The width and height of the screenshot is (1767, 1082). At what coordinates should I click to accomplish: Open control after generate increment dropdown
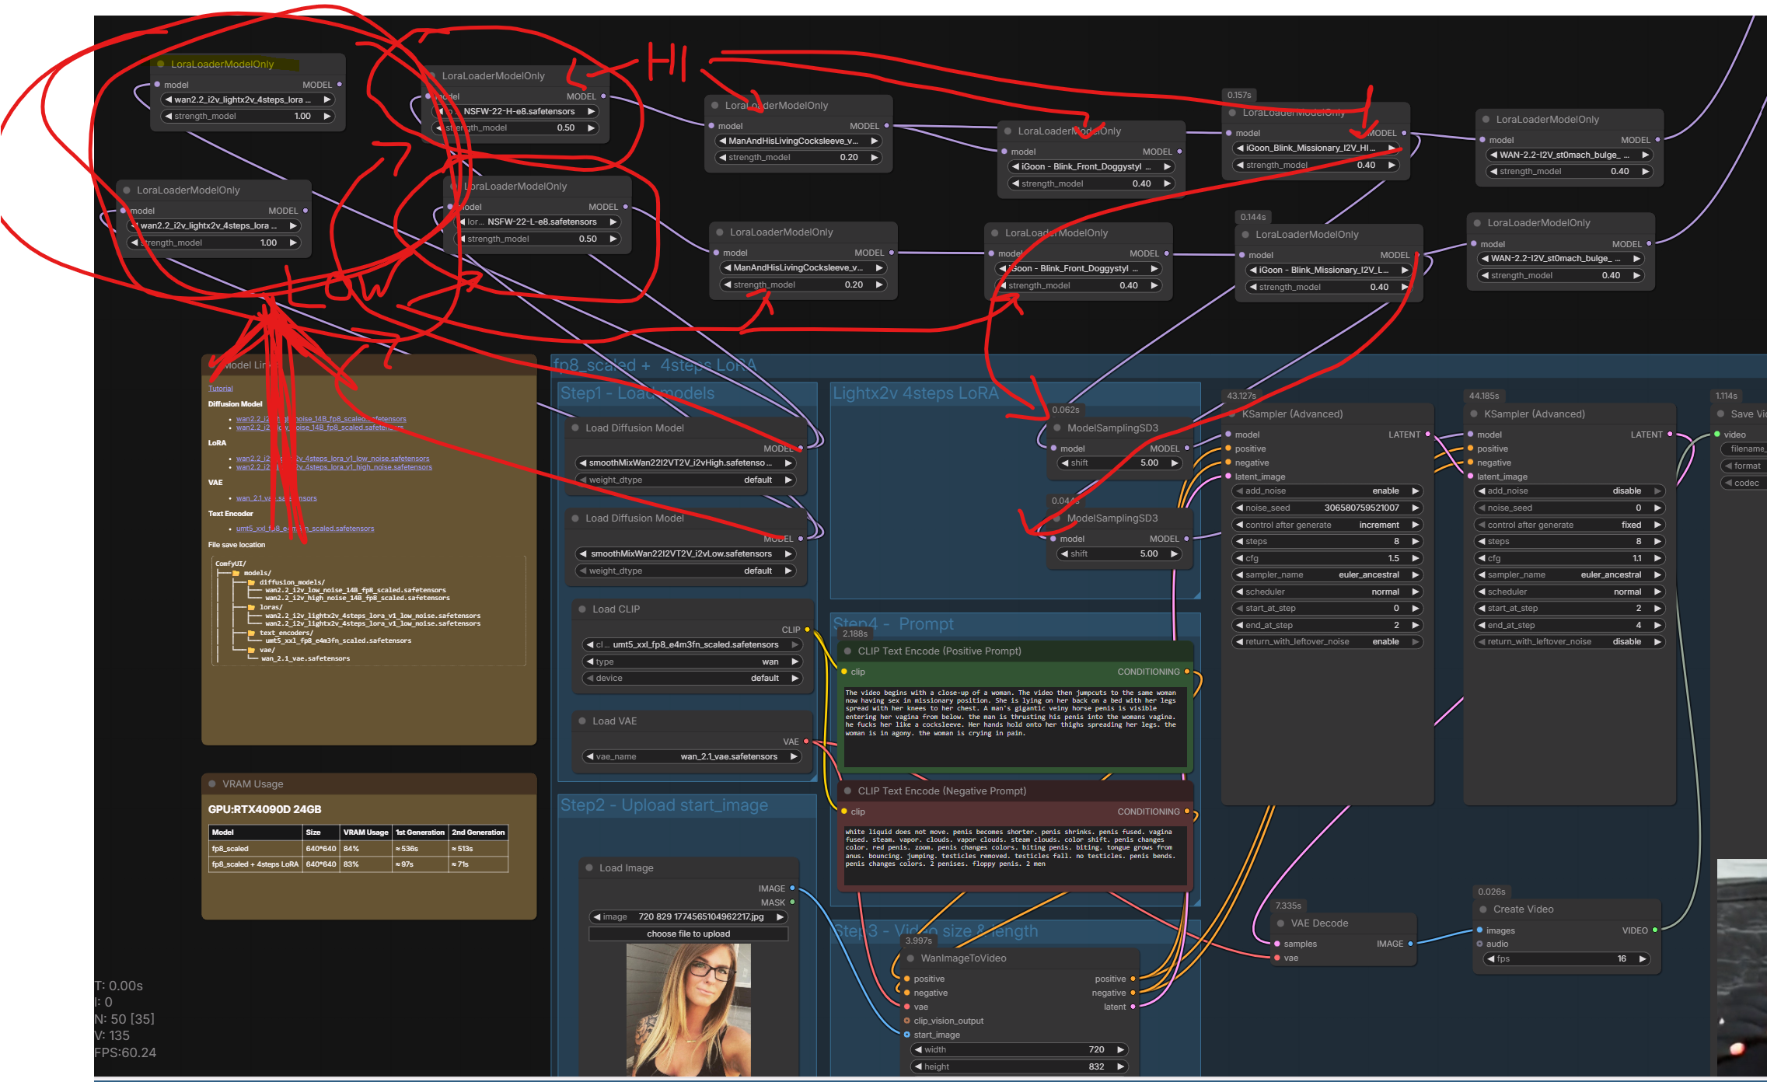pyautogui.click(x=1328, y=525)
